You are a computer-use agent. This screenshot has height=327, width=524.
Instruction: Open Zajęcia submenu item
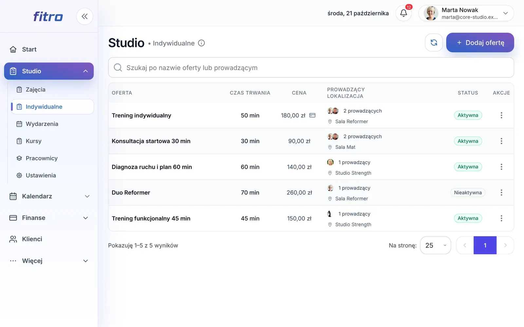pyautogui.click(x=52, y=90)
